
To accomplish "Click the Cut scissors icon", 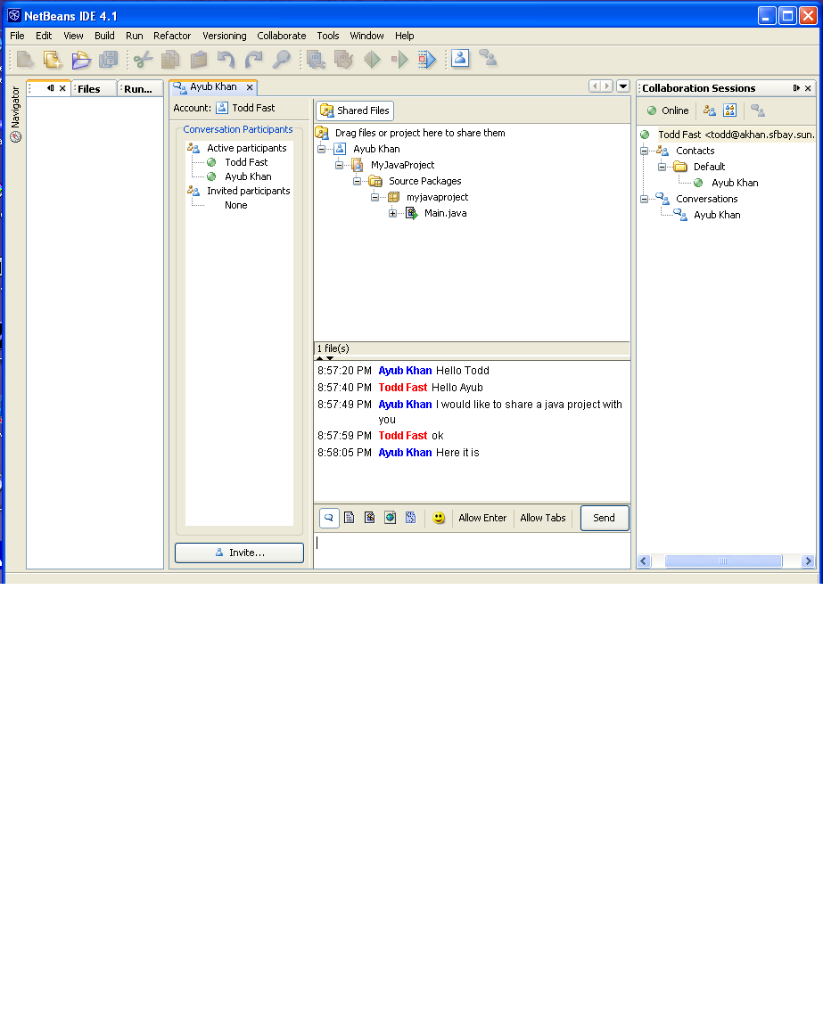I will (143, 60).
